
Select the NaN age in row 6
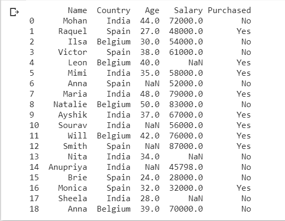[152, 84]
